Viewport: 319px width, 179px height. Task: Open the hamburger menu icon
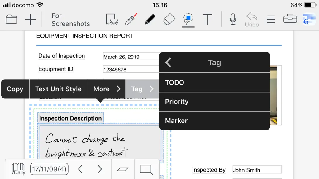[x=271, y=19]
